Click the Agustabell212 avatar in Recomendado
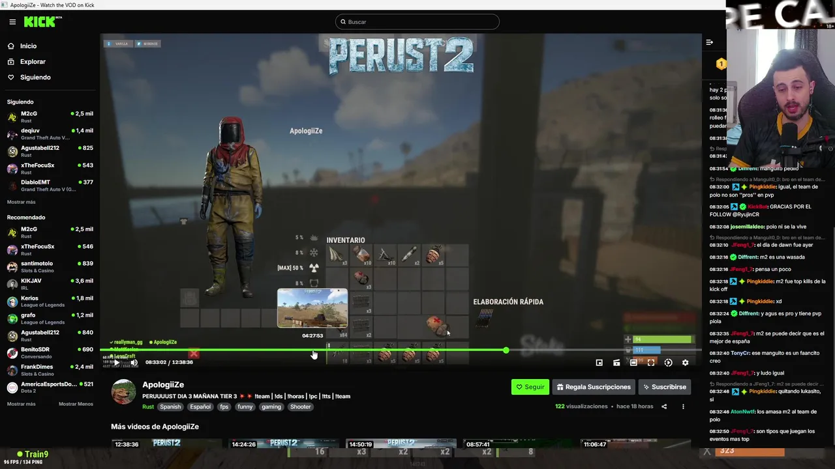Screen dimensions: 835x469 [12, 336]
